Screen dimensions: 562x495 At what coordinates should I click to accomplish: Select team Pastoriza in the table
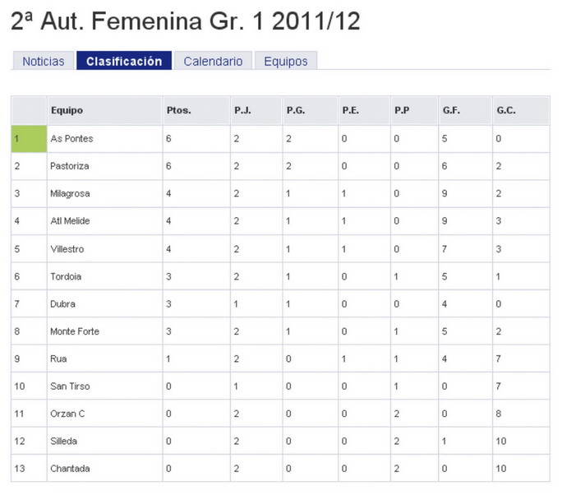(x=70, y=166)
